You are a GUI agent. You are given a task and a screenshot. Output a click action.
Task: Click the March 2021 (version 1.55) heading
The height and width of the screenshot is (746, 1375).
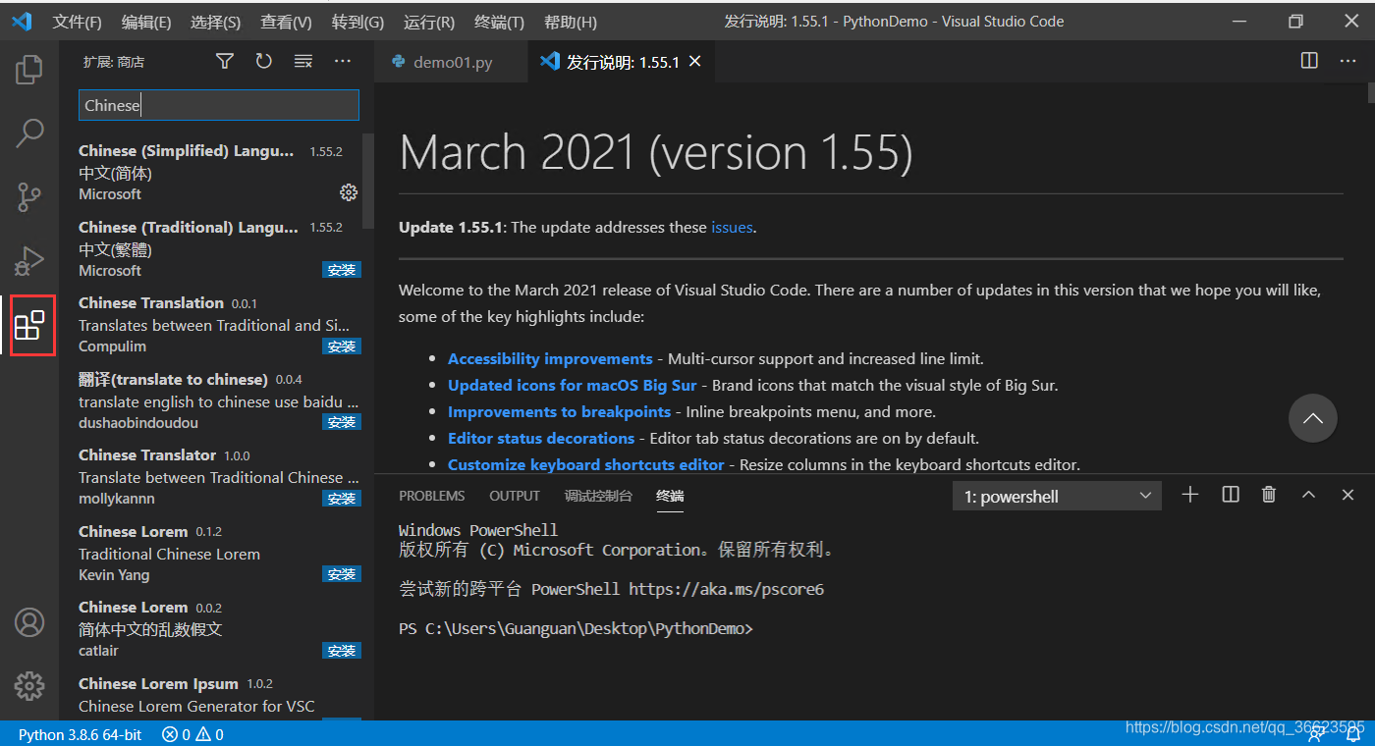click(656, 152)
